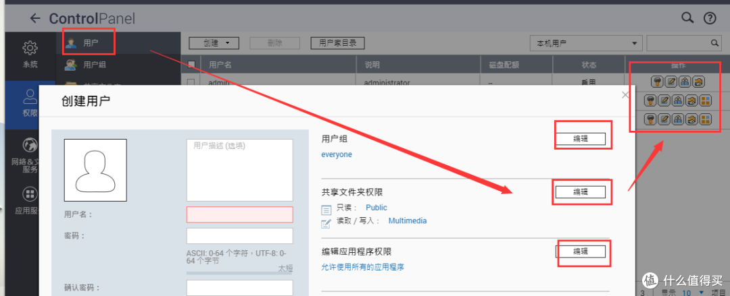Select 用户组 in the sidebar menu

click(x=118, y=65)
